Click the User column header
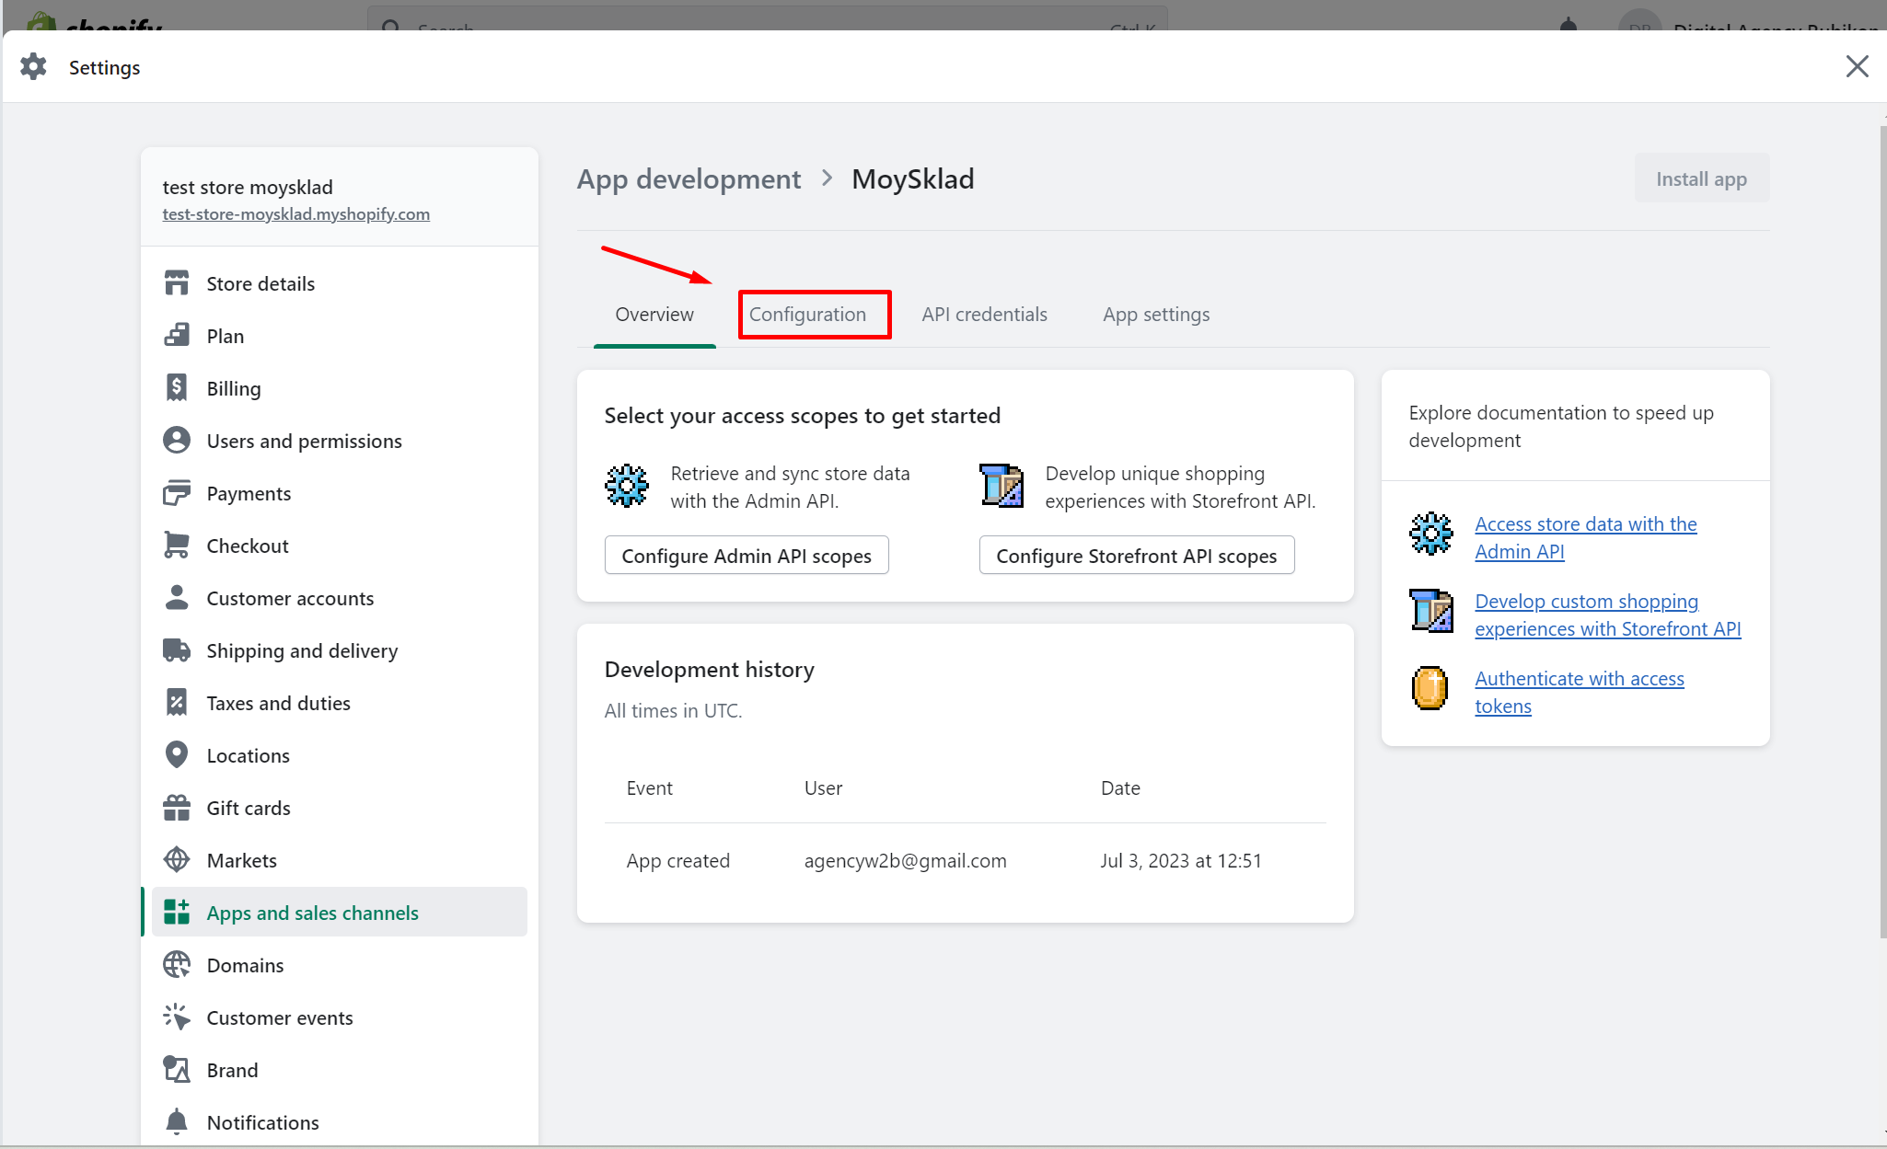Viewport: 1887px width, 1149px height. [823, 788]
